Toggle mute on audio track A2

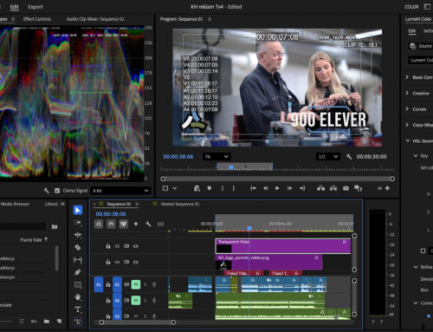tap(136, 301)
